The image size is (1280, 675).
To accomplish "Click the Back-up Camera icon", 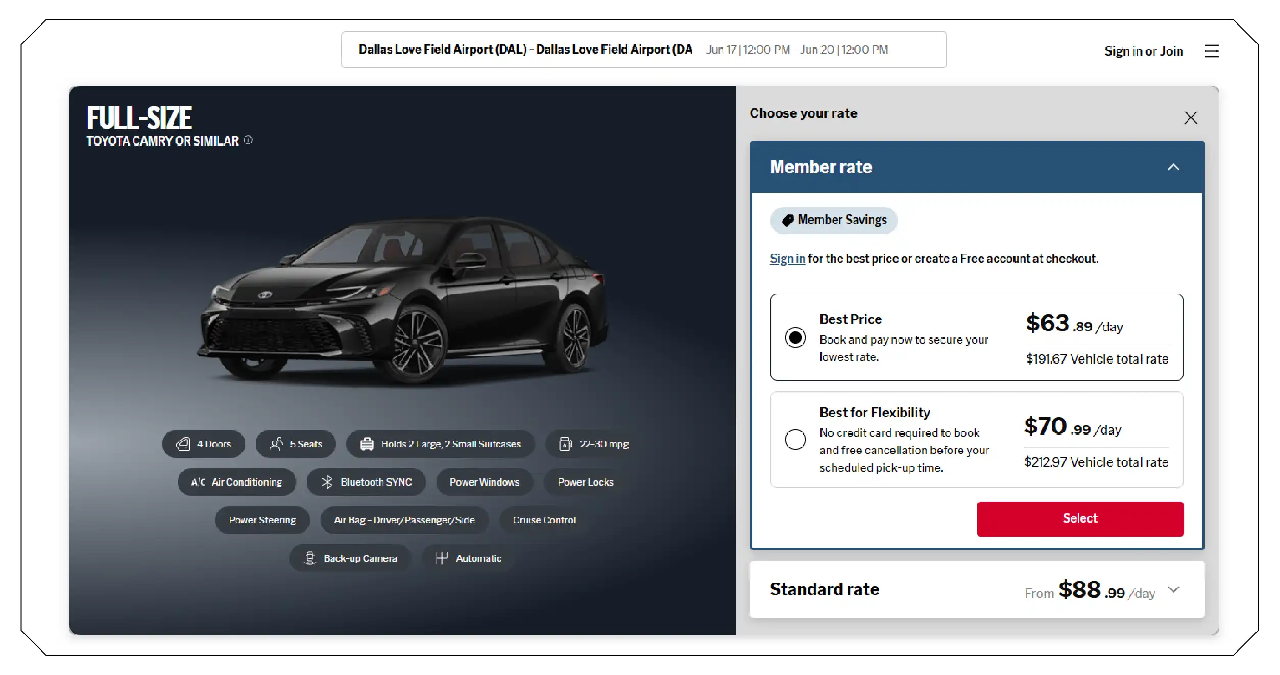I will coord(310,558).
